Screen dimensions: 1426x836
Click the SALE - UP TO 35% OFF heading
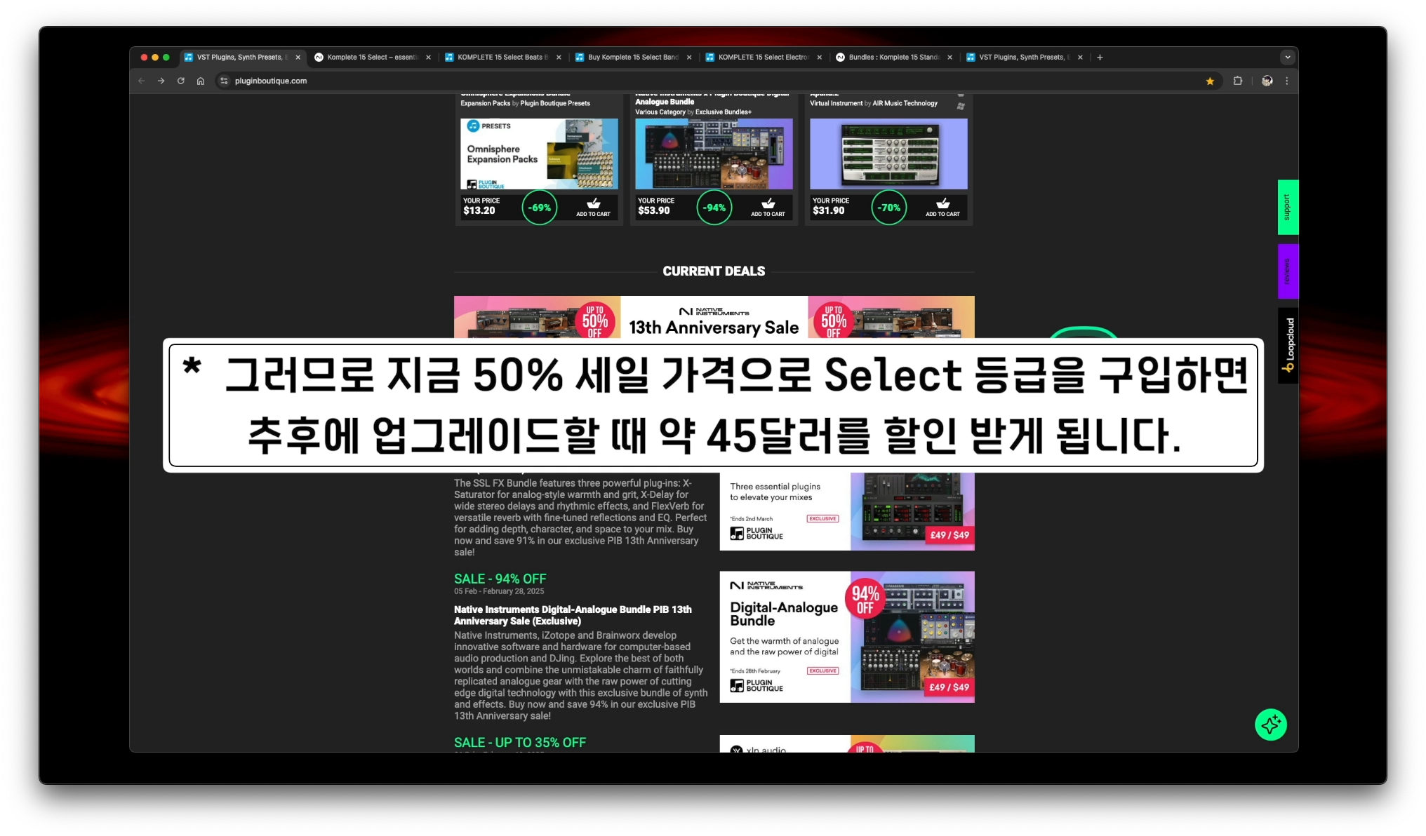tap(519, 742)
